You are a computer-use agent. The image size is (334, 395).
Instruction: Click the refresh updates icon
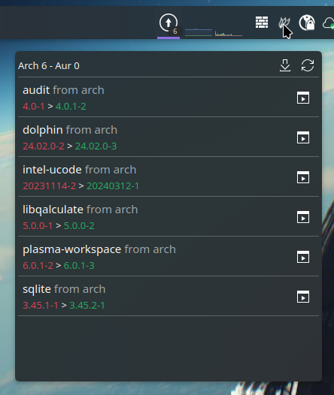(308, 65)
